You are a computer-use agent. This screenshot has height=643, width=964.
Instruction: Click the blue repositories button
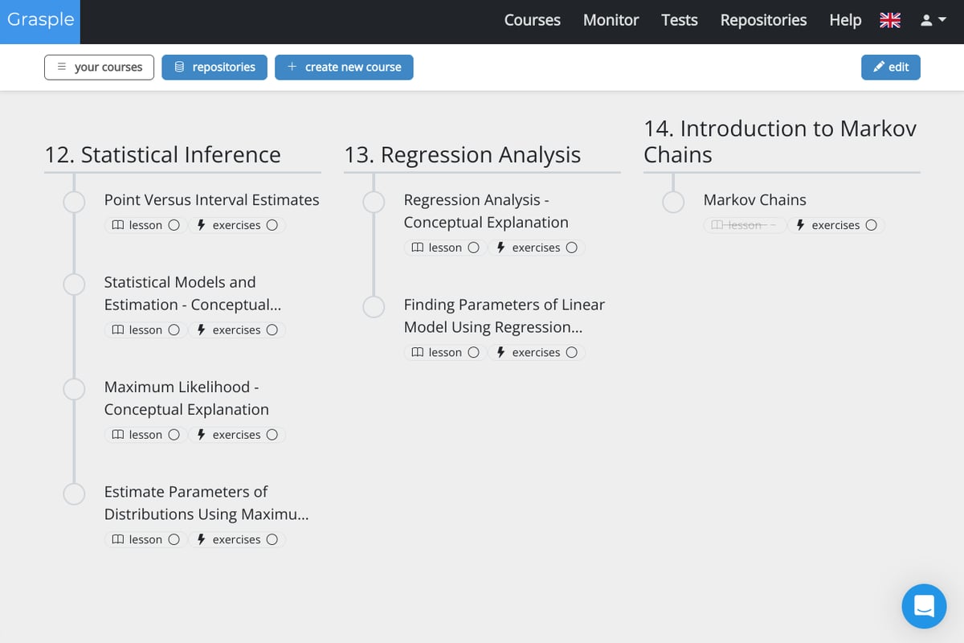214,68
